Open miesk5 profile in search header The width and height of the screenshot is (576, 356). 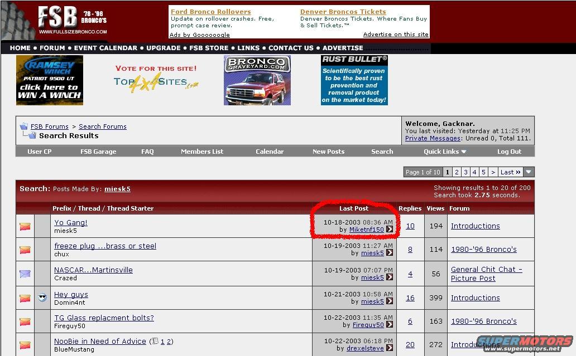click(117, 189)
